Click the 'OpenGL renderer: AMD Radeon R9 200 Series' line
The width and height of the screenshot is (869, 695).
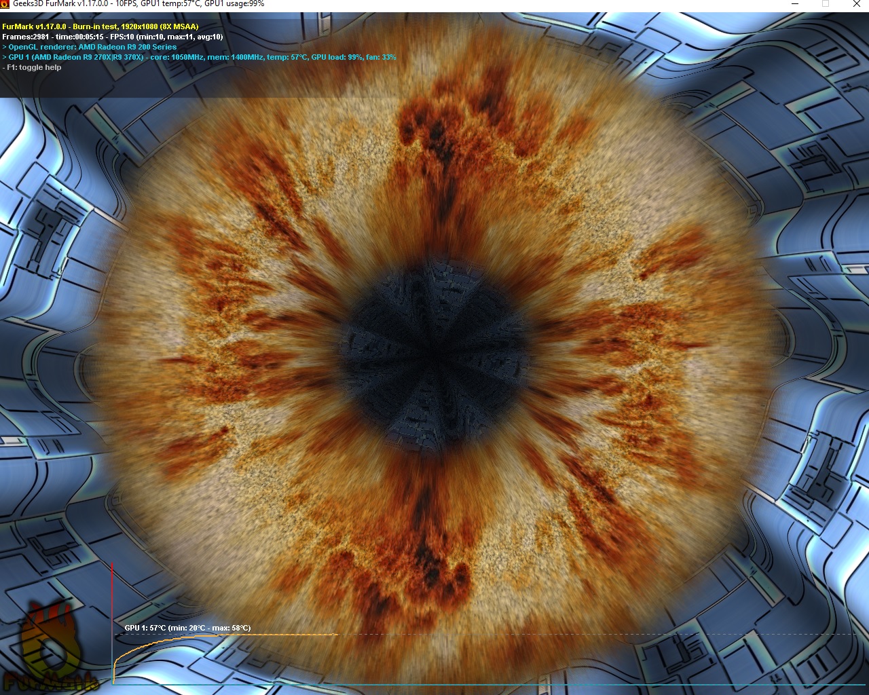click(x=90, y=47)
